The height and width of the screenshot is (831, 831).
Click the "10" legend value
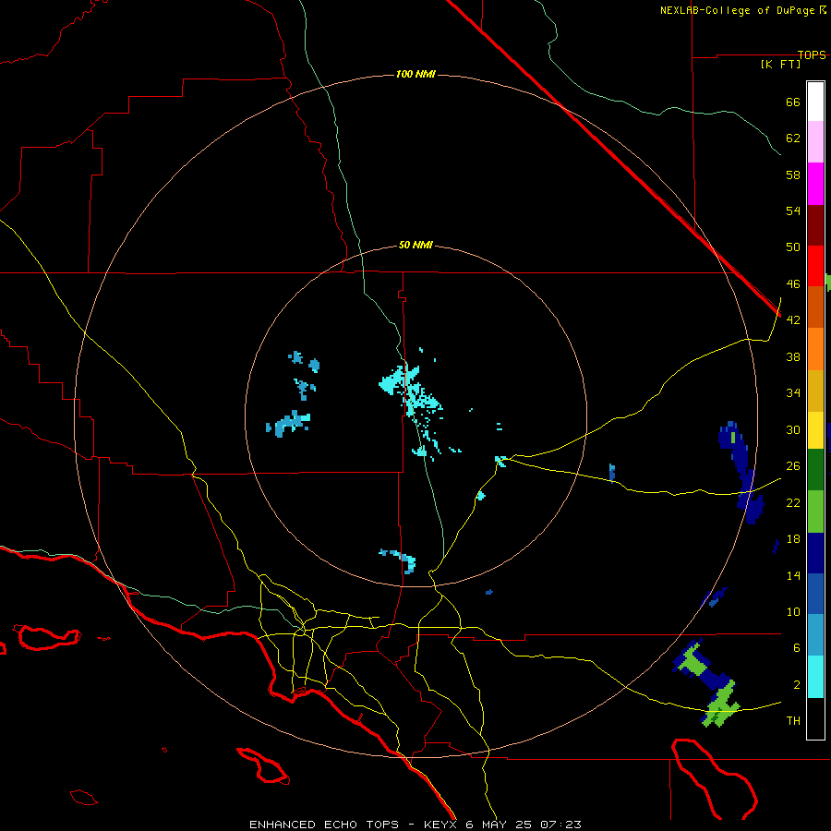(x=793, y=611)
